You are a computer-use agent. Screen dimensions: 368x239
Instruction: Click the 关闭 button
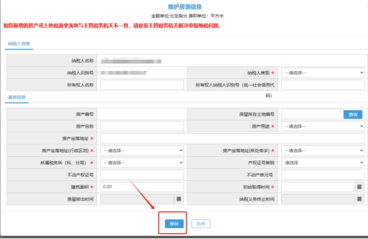pos(201,224)
